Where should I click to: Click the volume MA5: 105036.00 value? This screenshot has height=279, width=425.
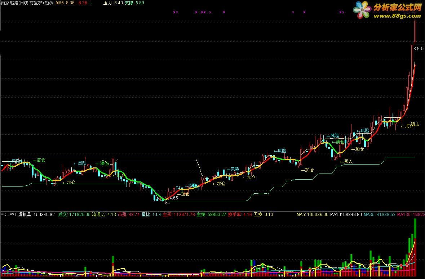pos(313,214)
